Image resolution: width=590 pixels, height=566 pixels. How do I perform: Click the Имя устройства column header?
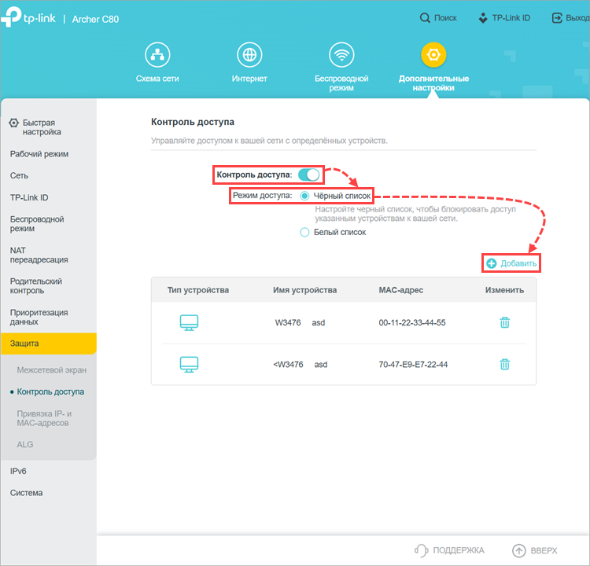point(304,290)
